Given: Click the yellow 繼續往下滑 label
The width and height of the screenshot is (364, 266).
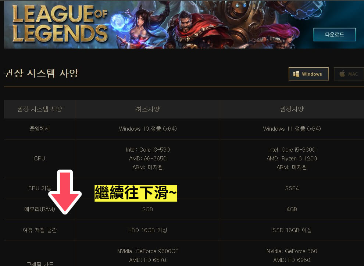Looking at the screenshot, I should click(x=136, y=193).
